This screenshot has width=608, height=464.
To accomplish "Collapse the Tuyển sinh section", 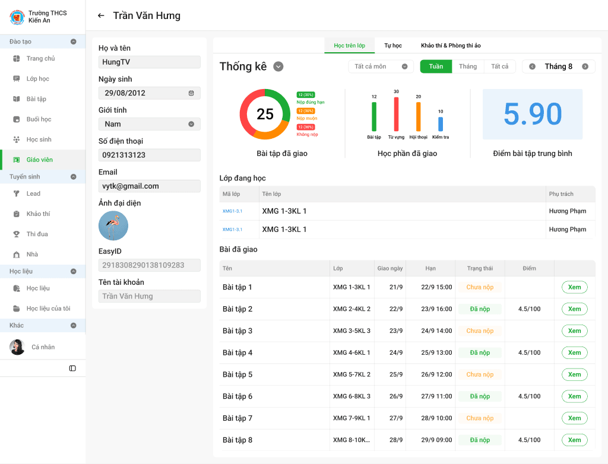I will tap(73, 177).
